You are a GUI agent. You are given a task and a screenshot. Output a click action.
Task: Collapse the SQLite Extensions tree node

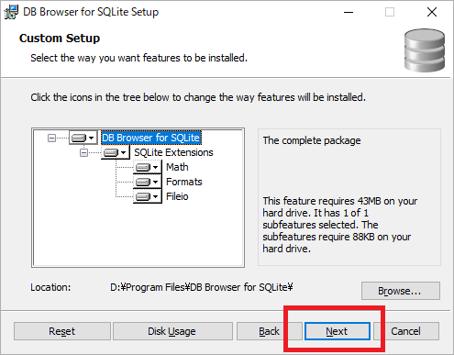(x=83, y=152)
